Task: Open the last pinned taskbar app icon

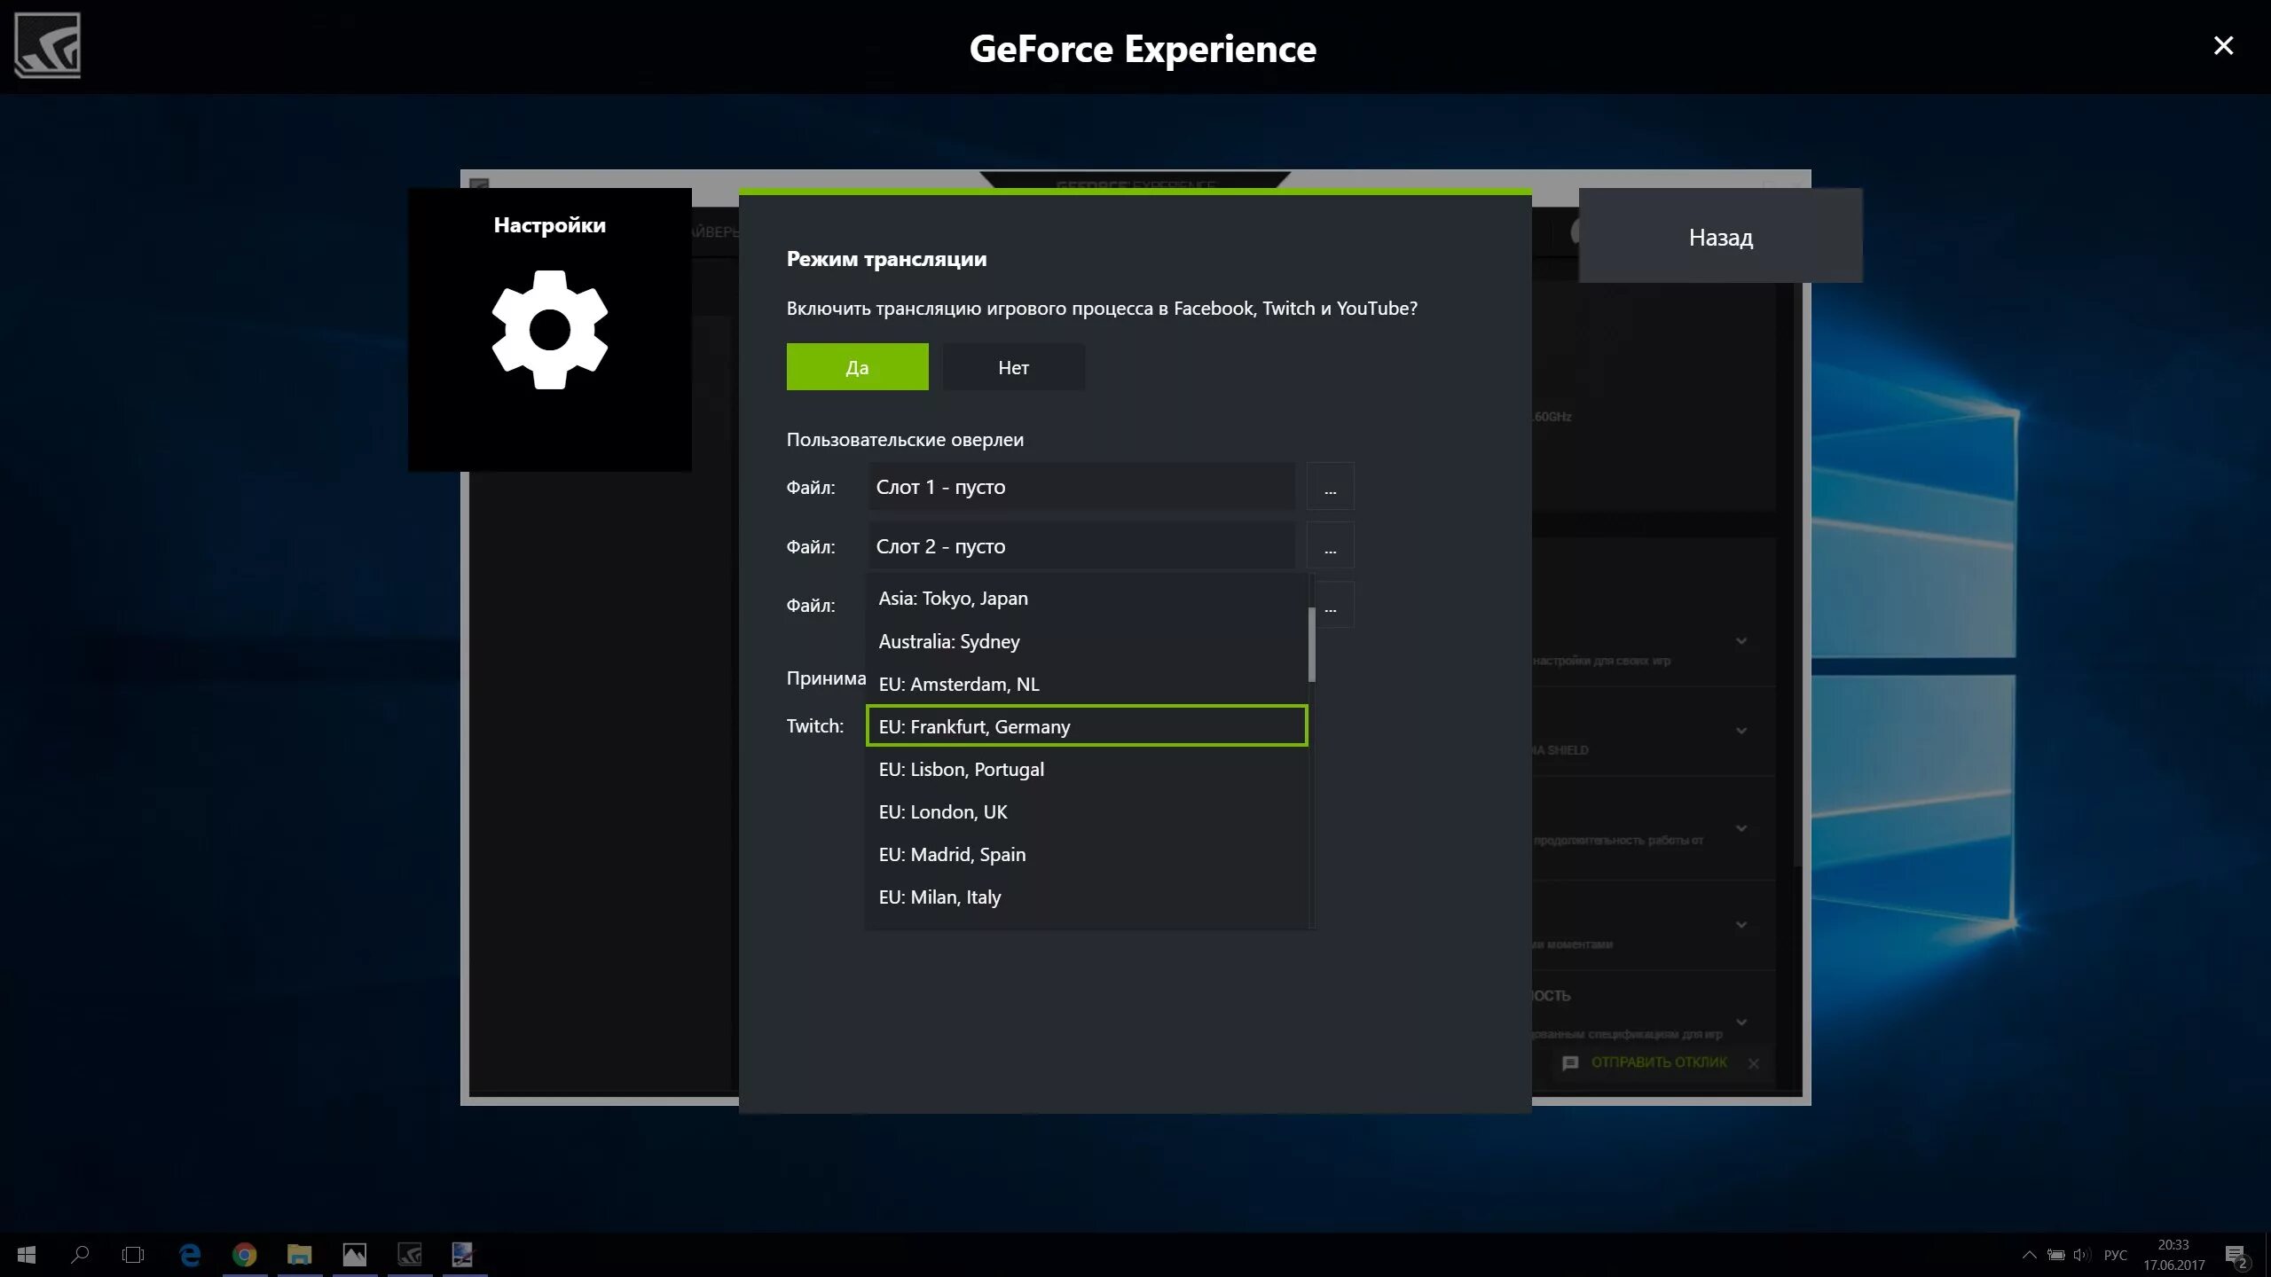Action: (463, 1254)
